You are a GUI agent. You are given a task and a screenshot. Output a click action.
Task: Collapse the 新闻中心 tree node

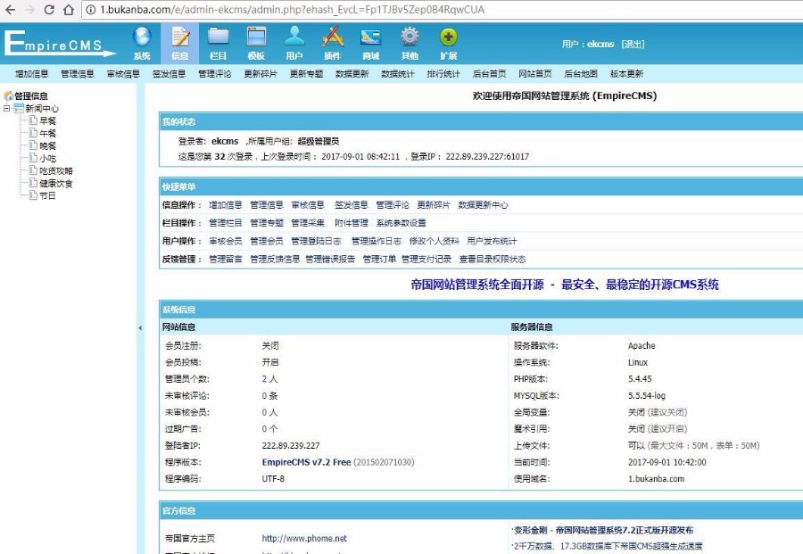point(6,108)
